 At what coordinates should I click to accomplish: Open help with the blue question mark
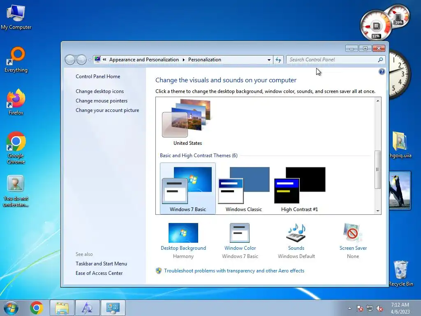pos(382,72)
